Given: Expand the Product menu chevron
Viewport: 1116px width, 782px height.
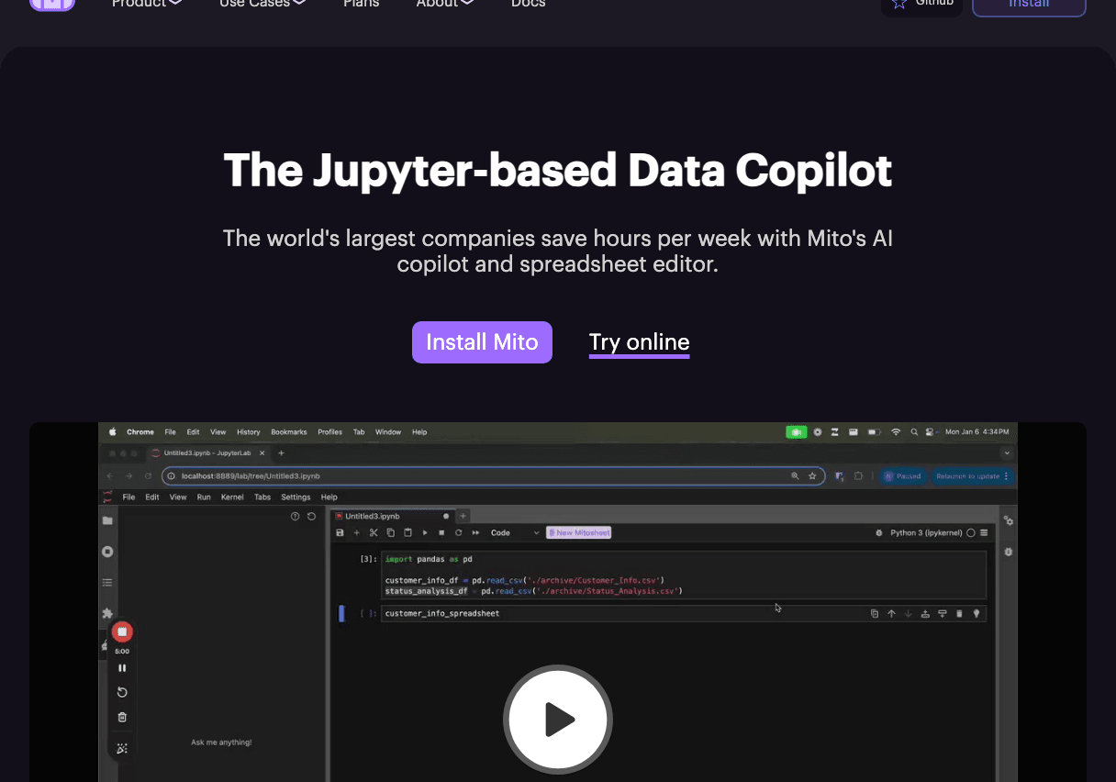Looking at the screenshot, I should pyautogui.click(x=174, y=4).
